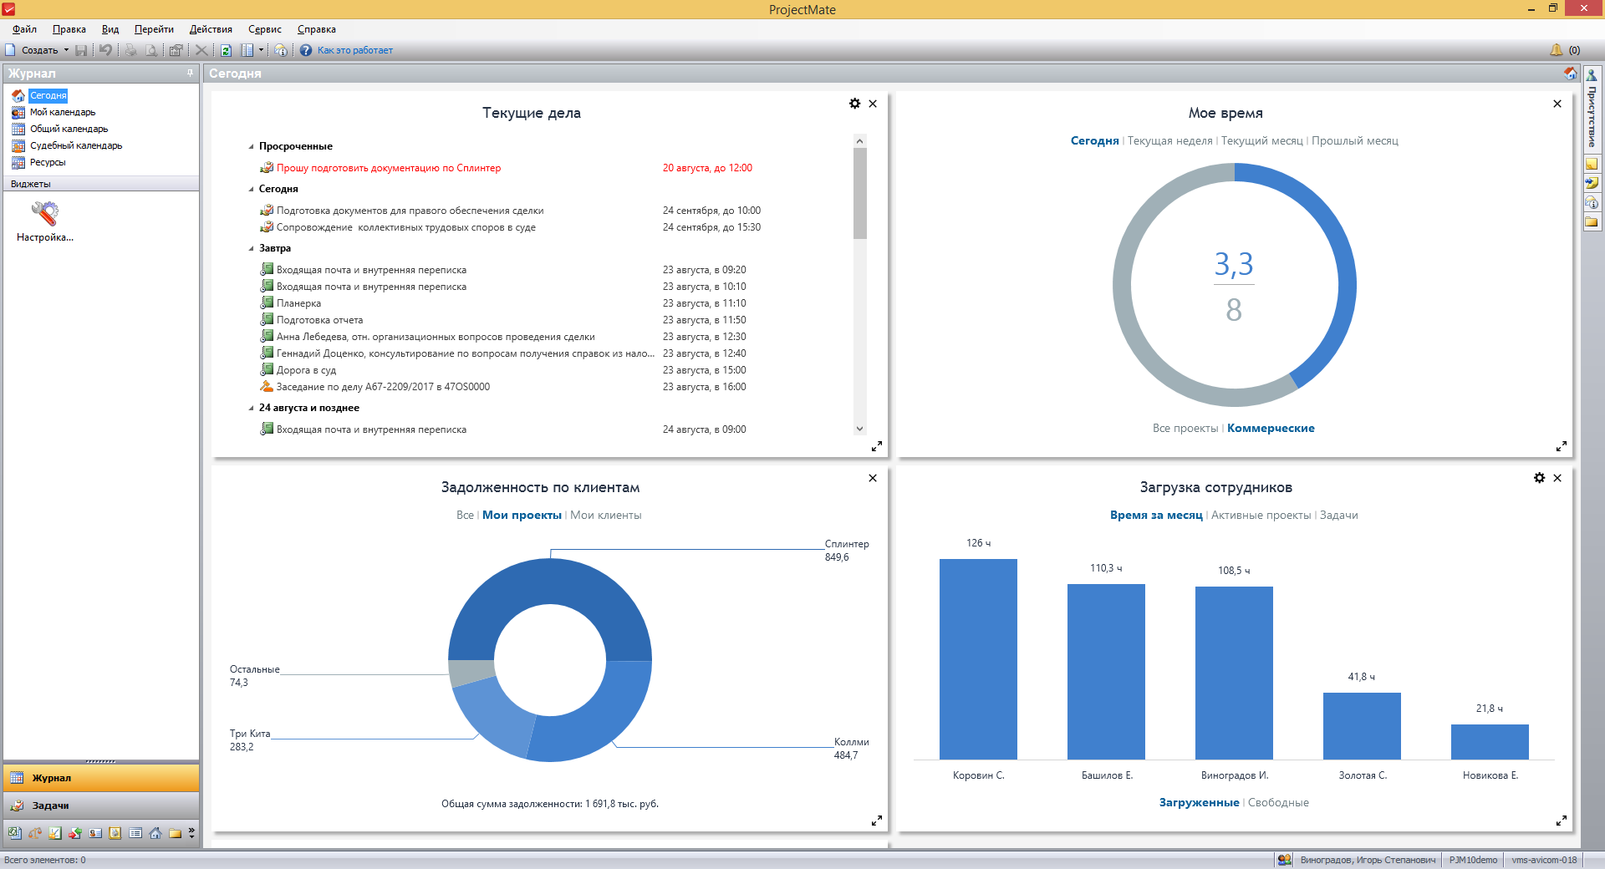Viewport: 1605px width, 869px height.
Task: Collapse the Сегодня group in Текущие дела
Action: pyautogui.click(x=251, y=190)
